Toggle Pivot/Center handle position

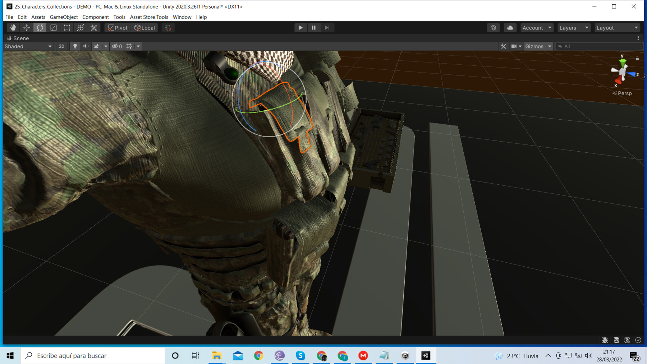point(118,28)
